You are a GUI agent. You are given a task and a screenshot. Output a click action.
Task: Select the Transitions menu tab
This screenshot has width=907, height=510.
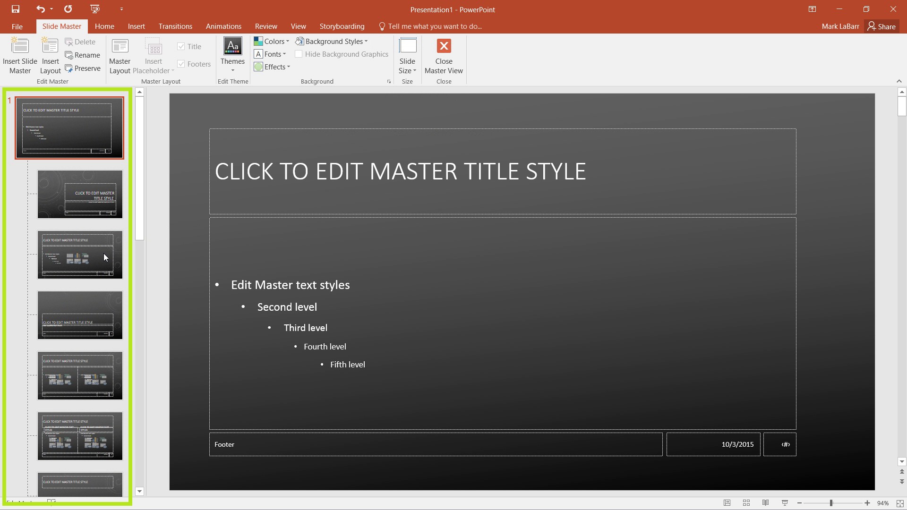pyautogui.click(x=174, y=26)
